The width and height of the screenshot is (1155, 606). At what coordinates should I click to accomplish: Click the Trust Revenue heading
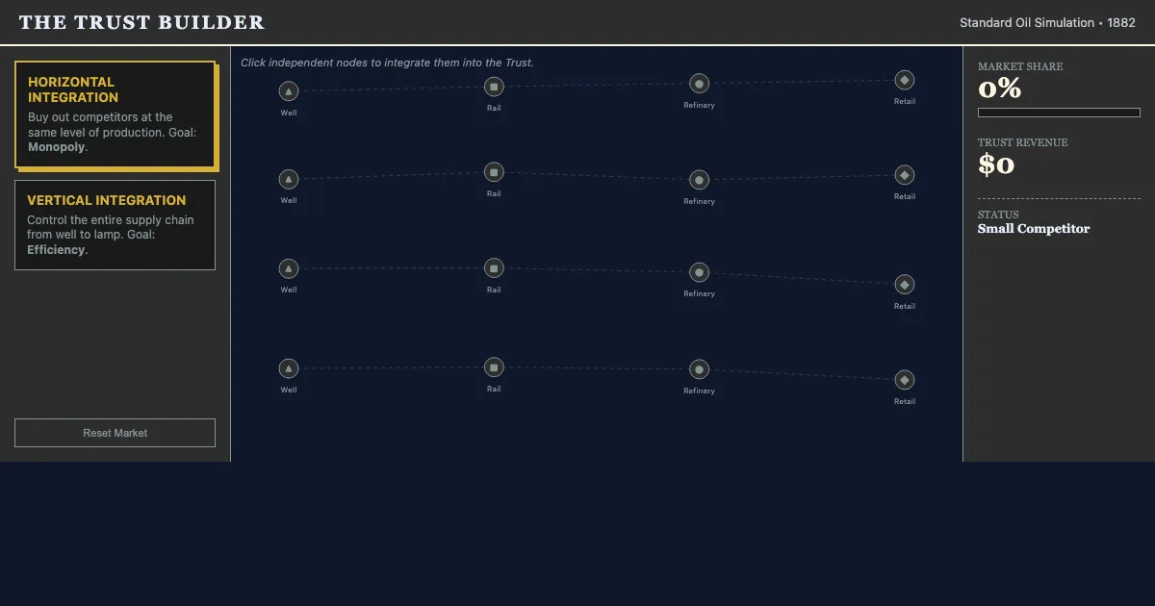click(1023, 142)
